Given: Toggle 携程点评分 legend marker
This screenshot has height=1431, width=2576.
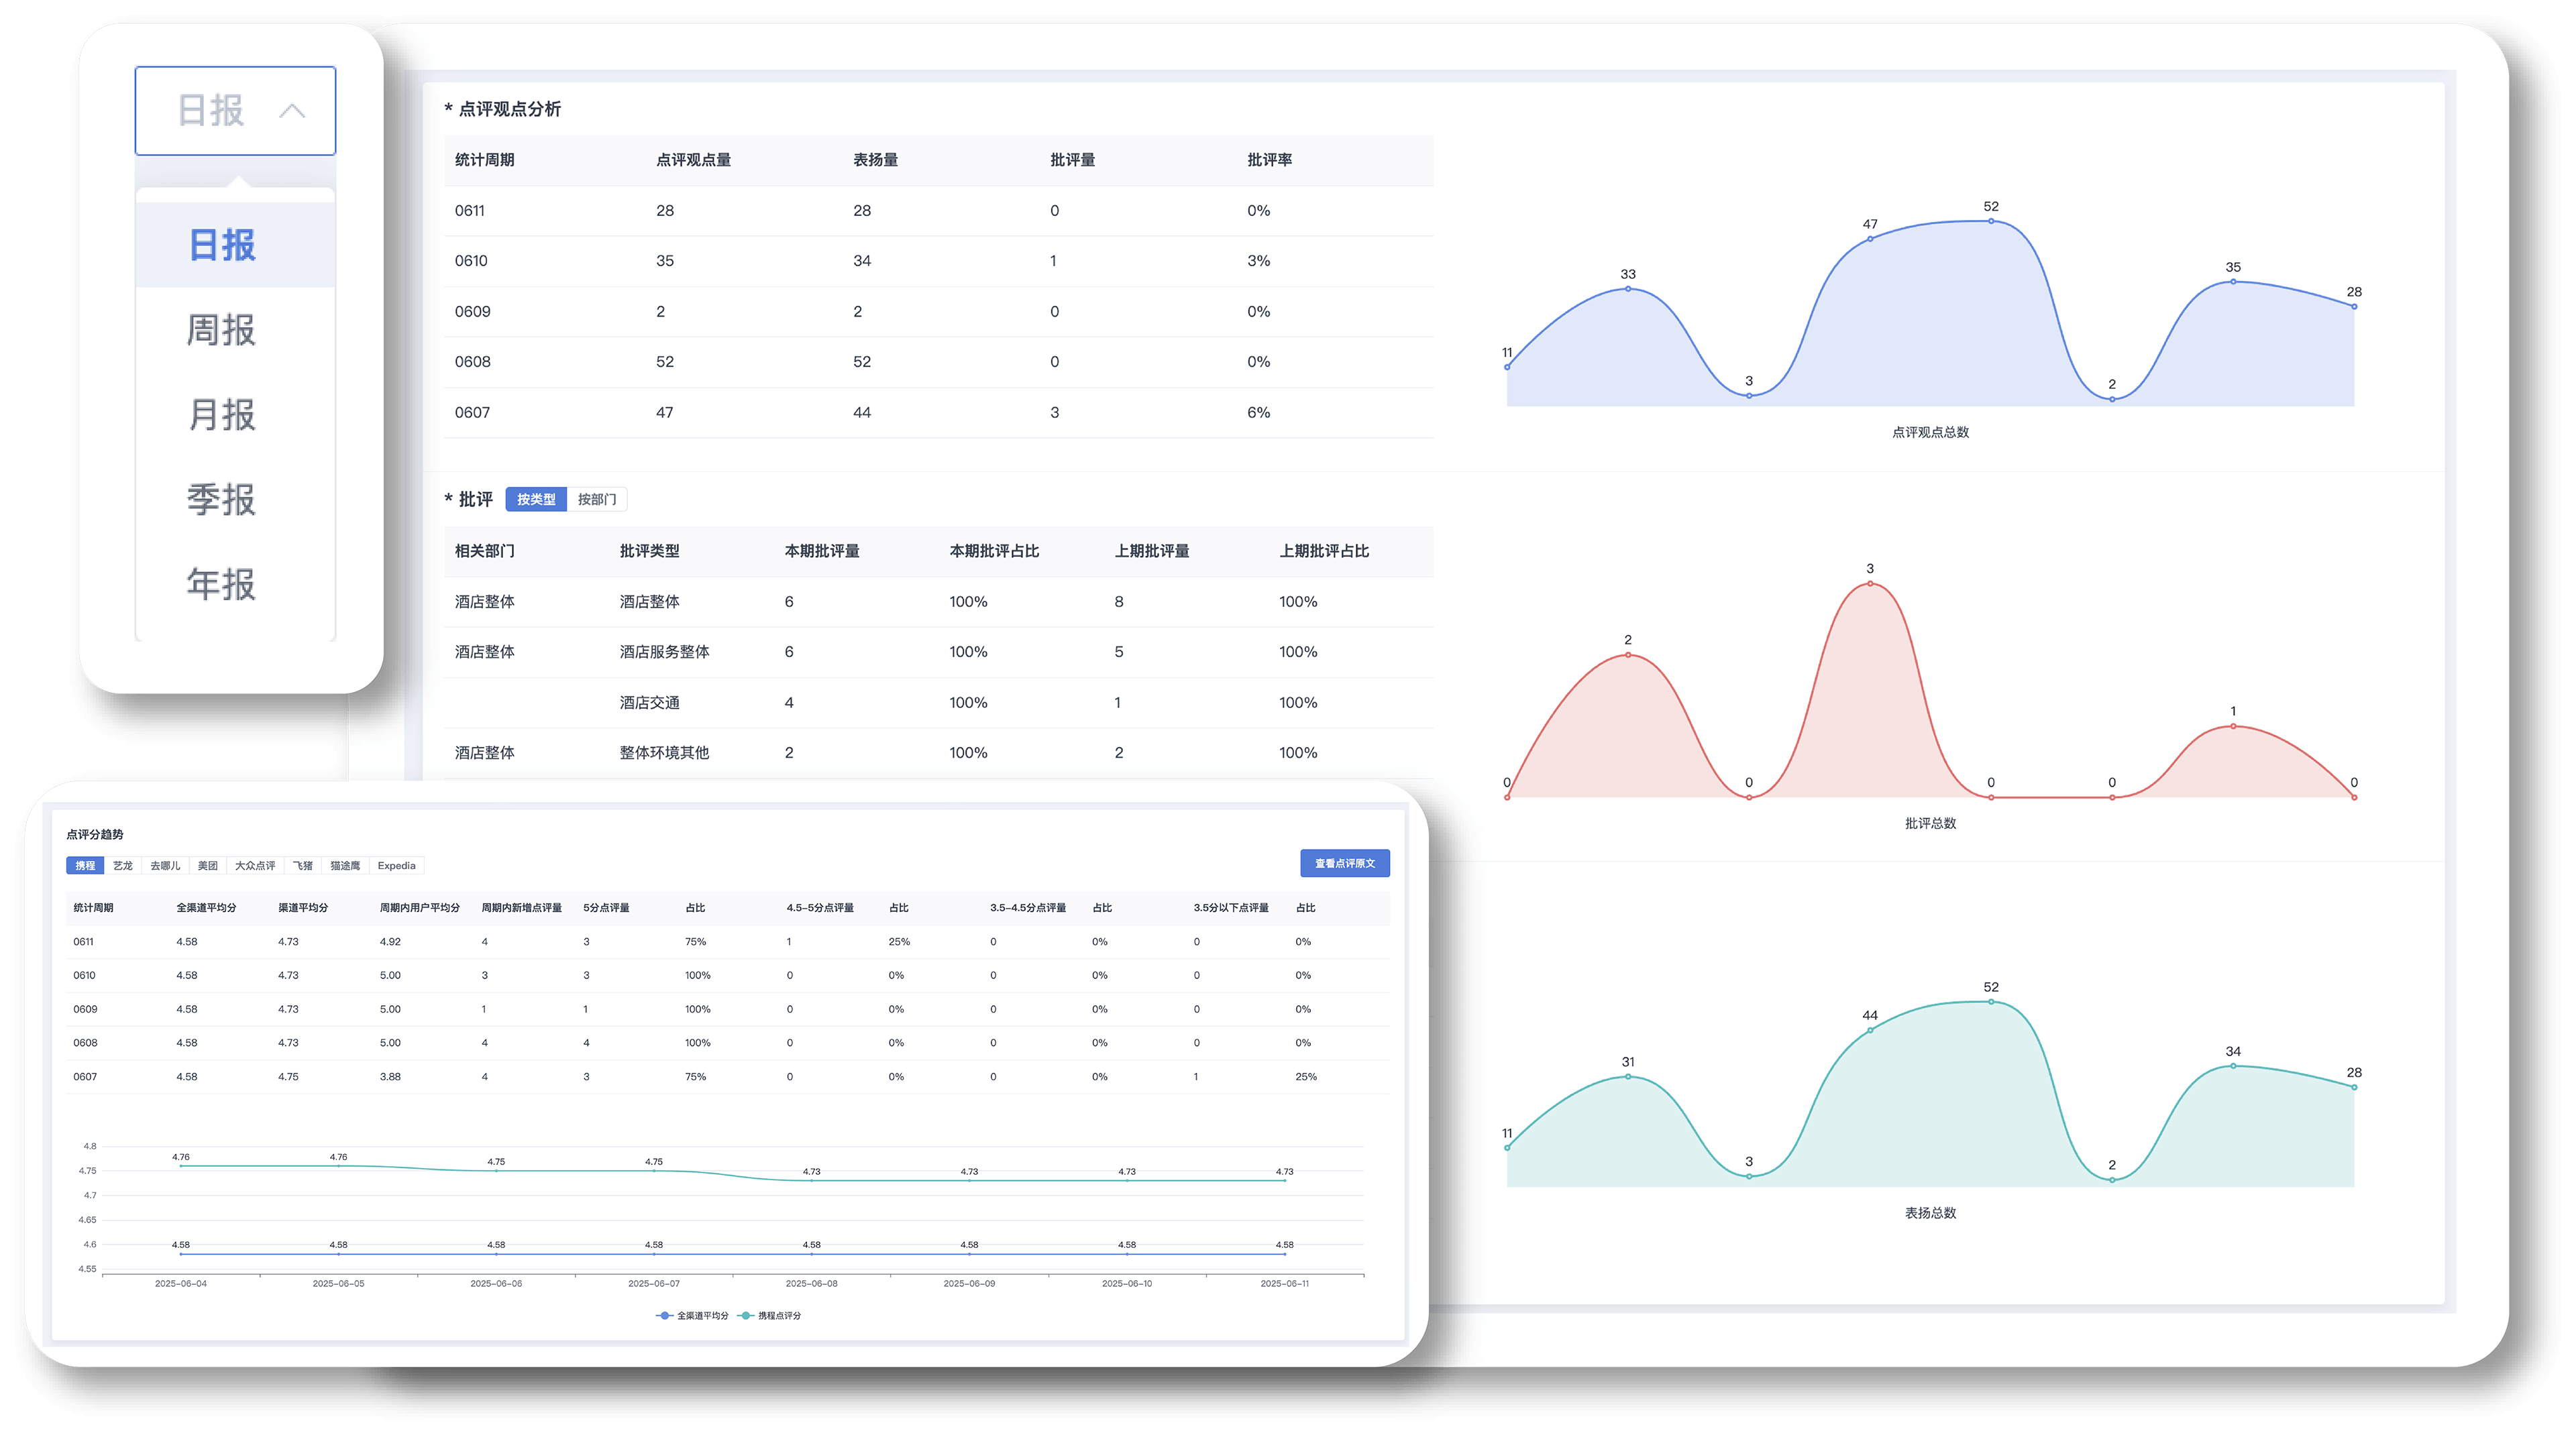Looking at the screenshot, I should tap(746, 1315).
